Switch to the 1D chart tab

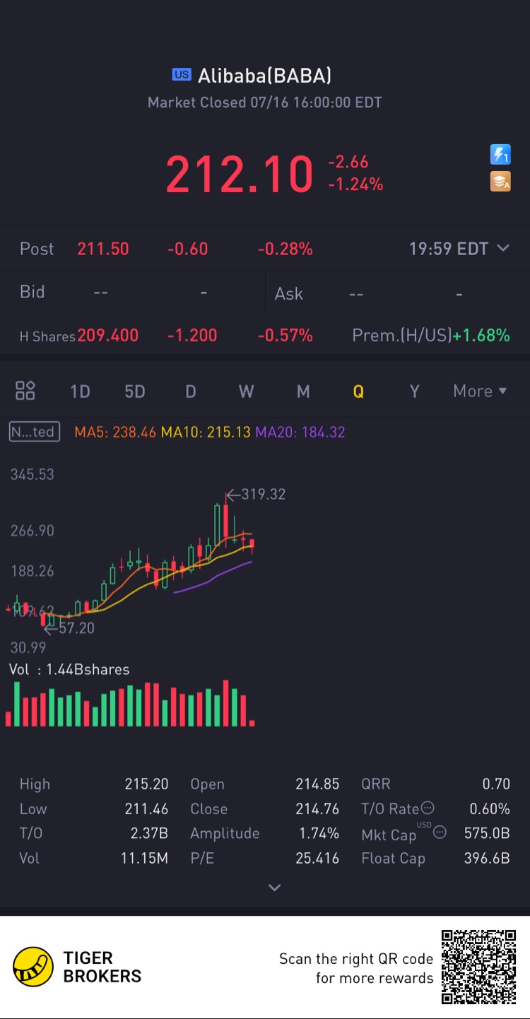(x=80, y=391)
